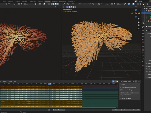Switch to the Sculpting workspace tab
The width and height of the screenshot is (151, 113).
pos(17,2)
